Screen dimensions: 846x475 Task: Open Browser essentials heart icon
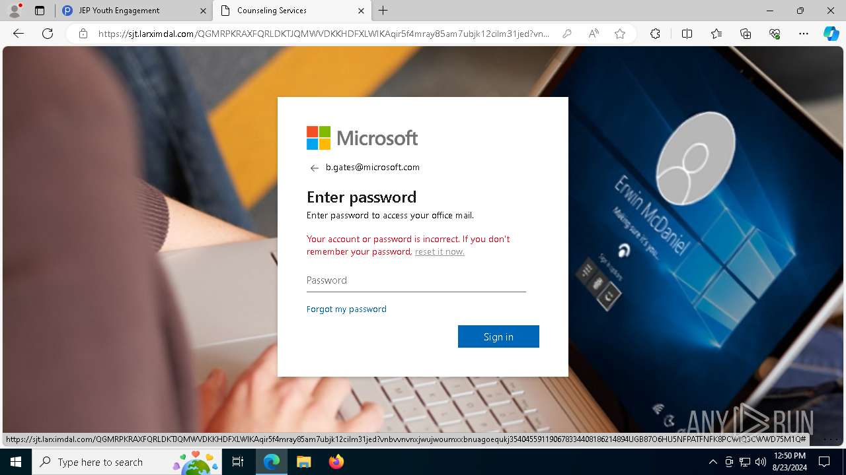point(775,34)
